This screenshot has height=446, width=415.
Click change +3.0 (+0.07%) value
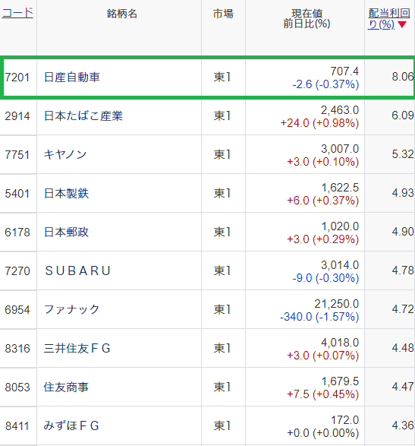tap(323, 356)
